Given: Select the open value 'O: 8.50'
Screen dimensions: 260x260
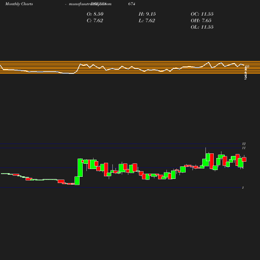Looking at the screenshot, I should click(95, 14).
